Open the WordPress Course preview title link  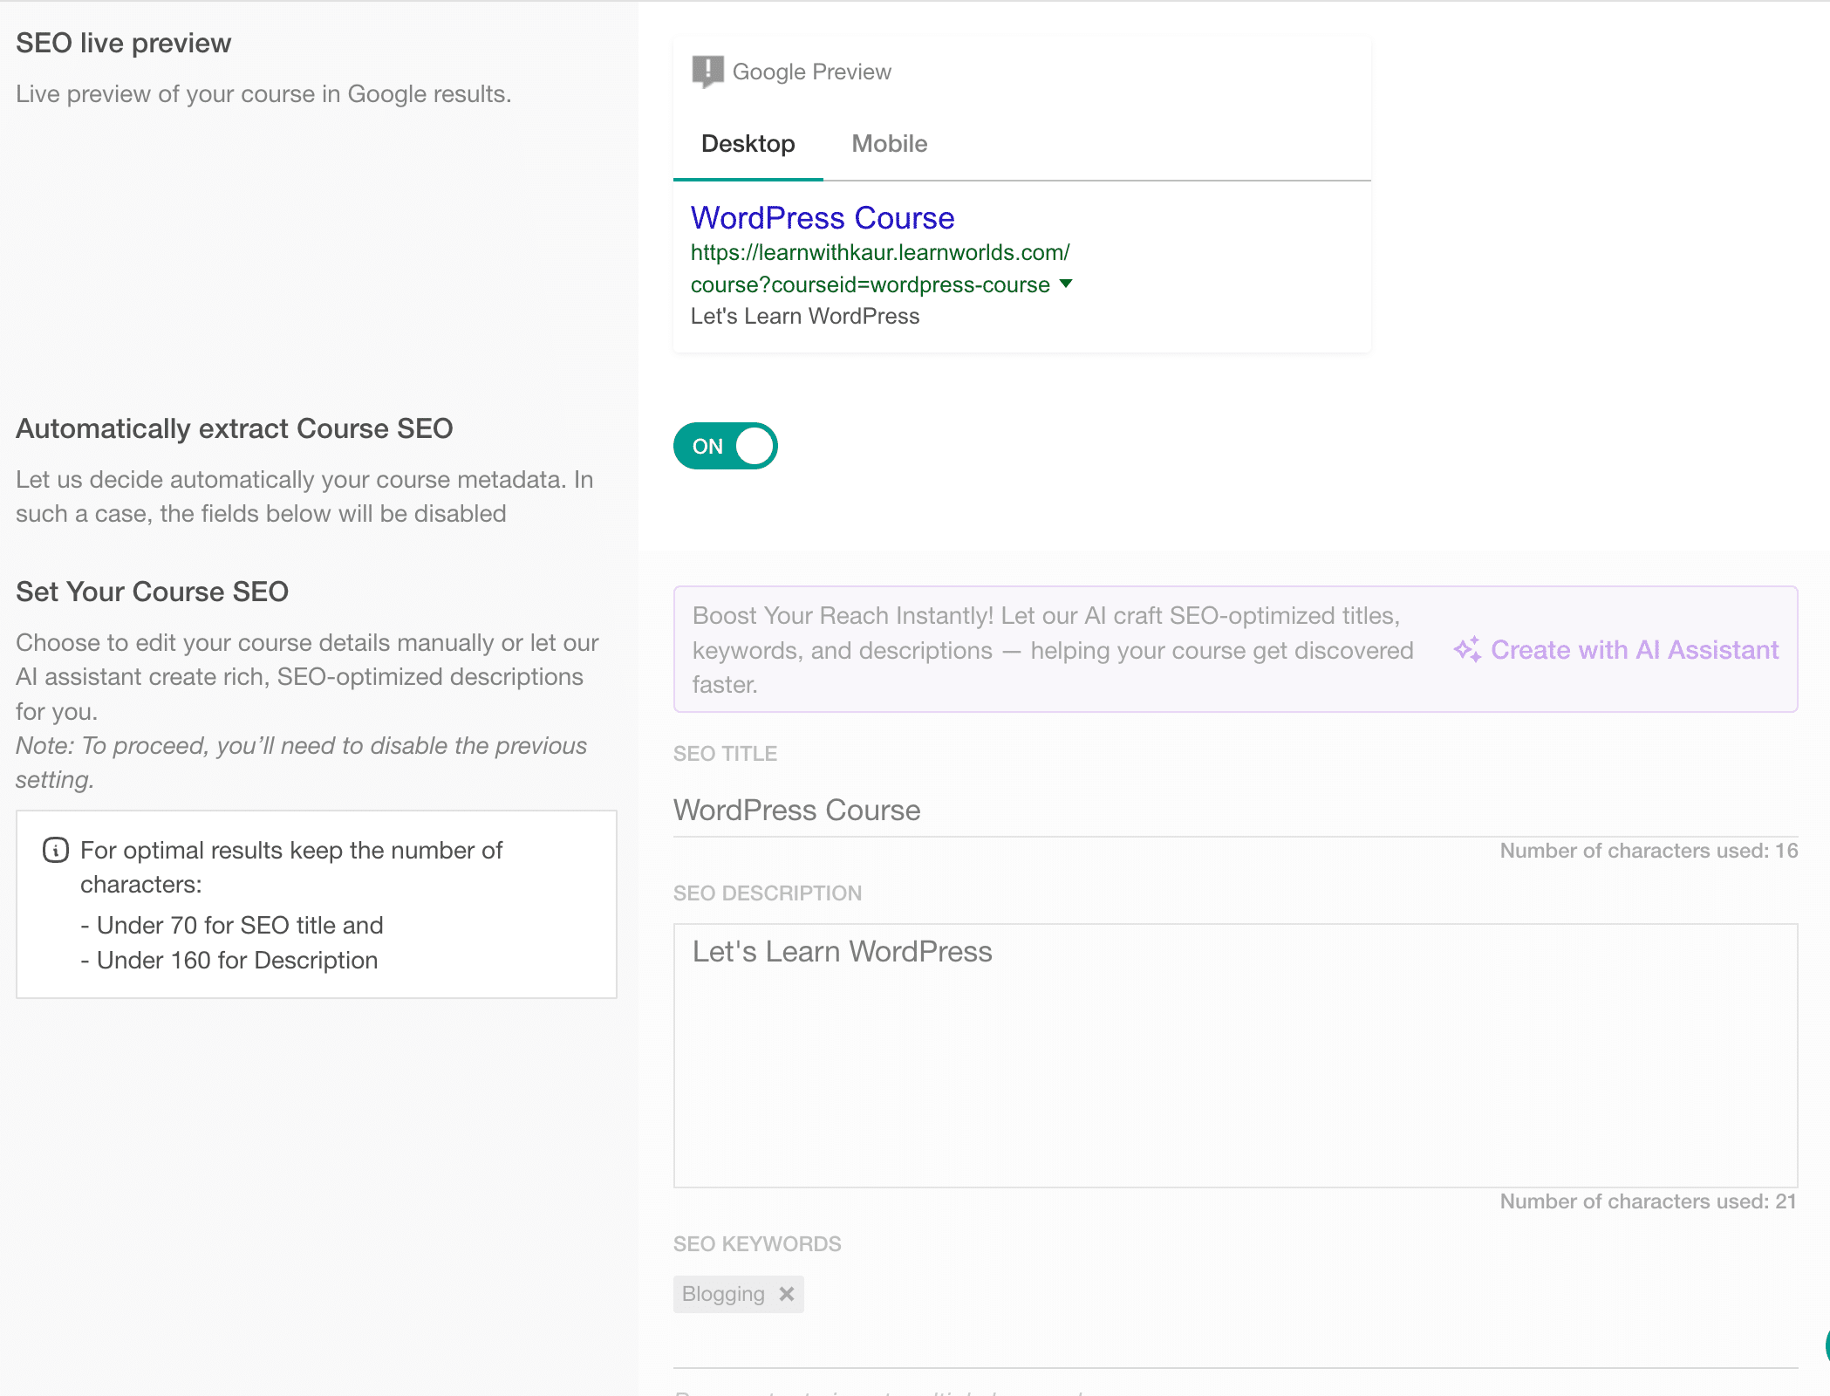[x=822, y=217]
